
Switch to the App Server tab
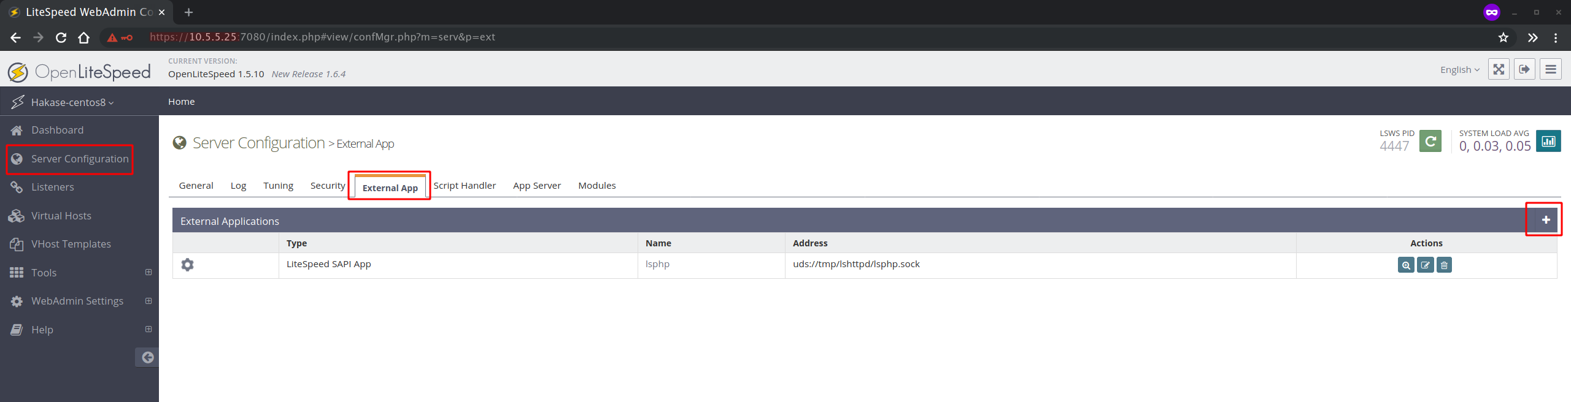pos(537,186)
